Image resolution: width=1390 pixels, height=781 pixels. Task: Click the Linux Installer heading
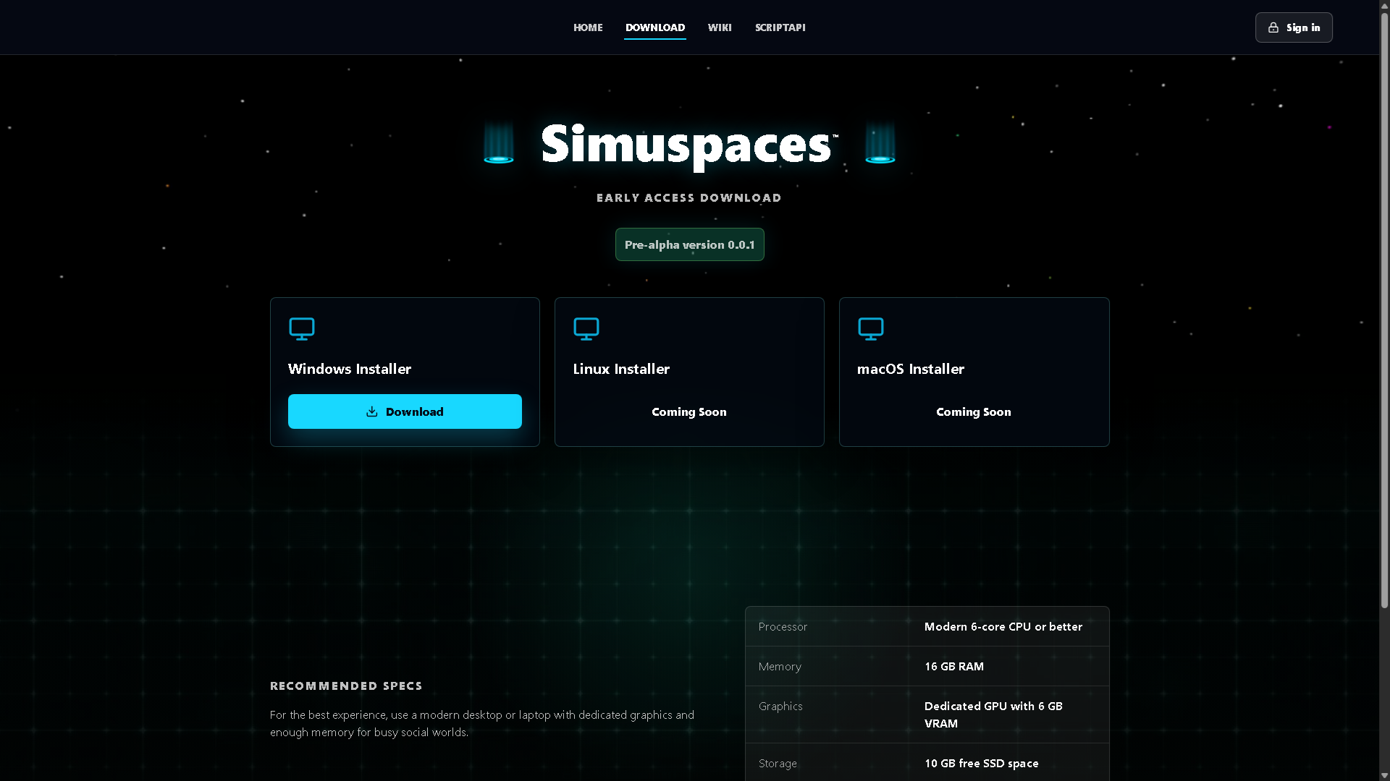click(x=621, y=369)
